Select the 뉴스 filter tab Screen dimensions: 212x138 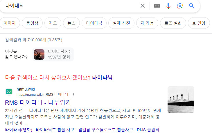(71, 23)
